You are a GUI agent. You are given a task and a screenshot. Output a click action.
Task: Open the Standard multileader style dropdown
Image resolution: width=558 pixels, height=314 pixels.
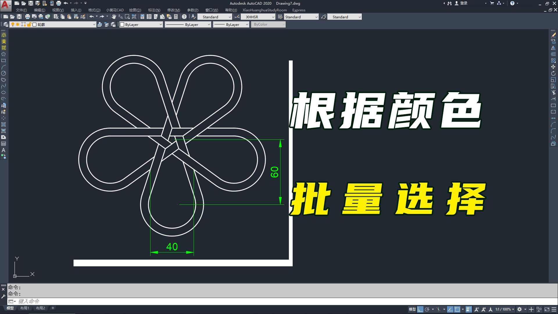[x=345, y=17]
